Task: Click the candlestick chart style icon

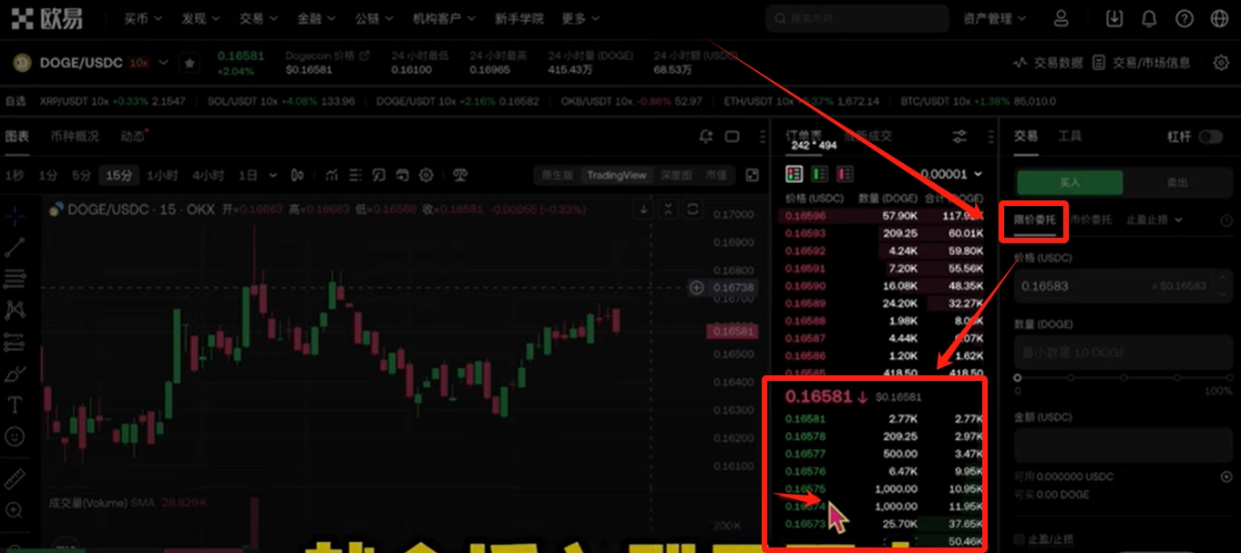Action: click(297, 175)
